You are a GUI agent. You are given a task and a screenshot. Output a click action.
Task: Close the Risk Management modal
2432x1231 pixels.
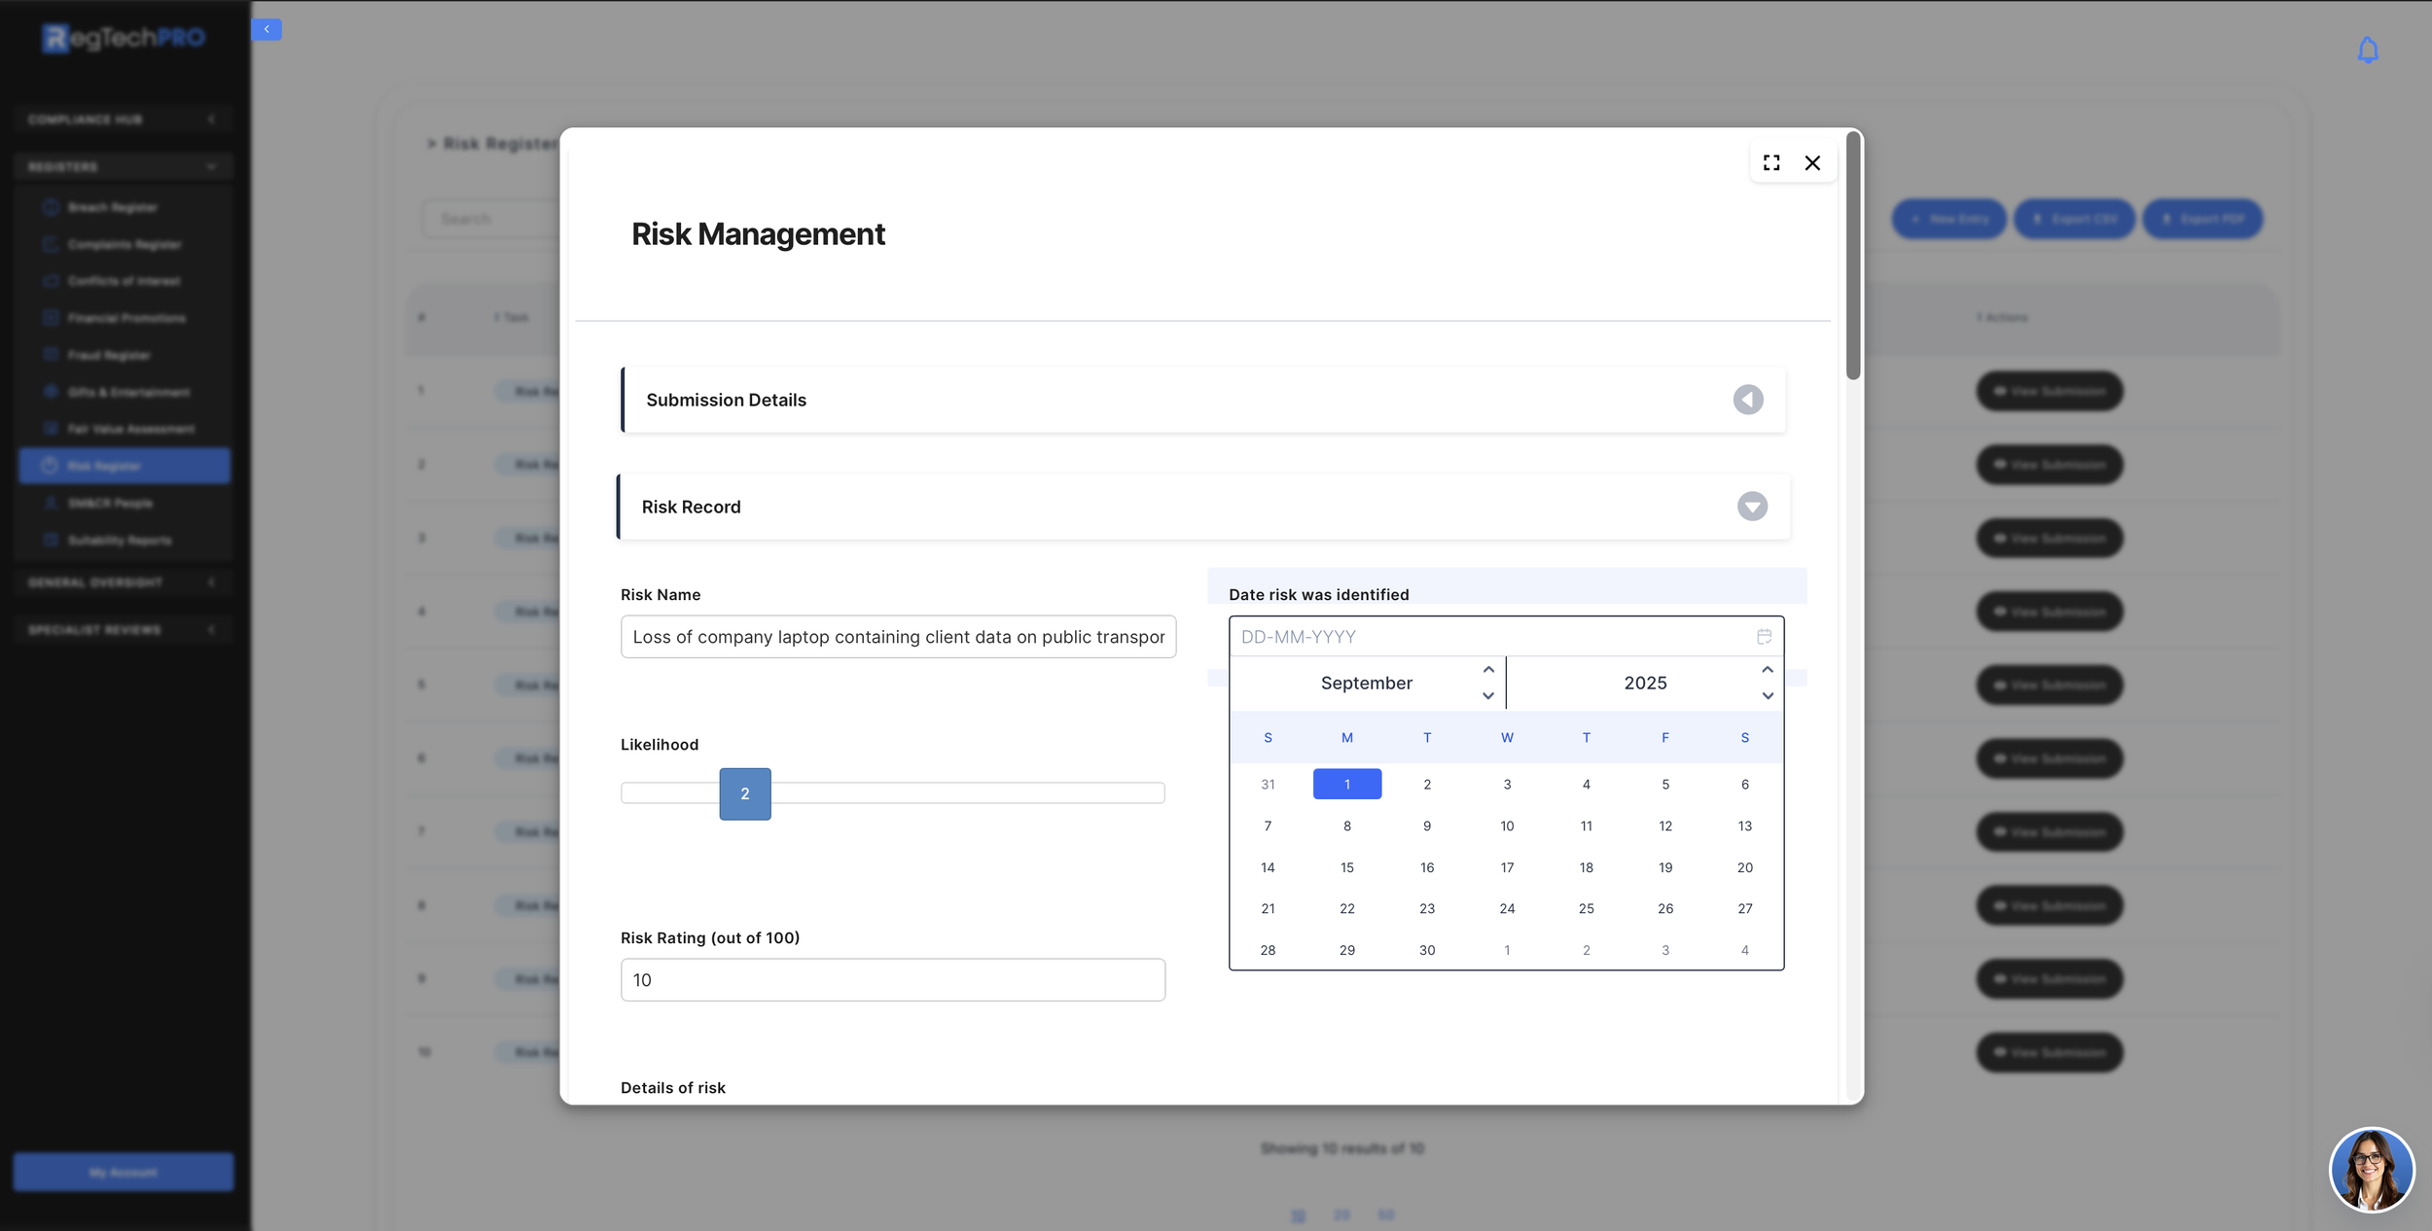click(1811, 162)
